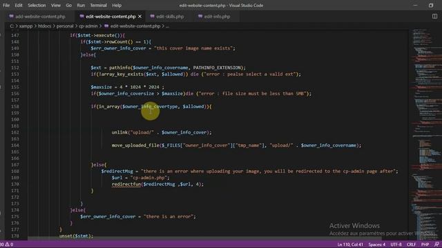This screenshot has height=248, width=442.
Task: Switch to add-website-content.php tab
Action: point(40,17)
